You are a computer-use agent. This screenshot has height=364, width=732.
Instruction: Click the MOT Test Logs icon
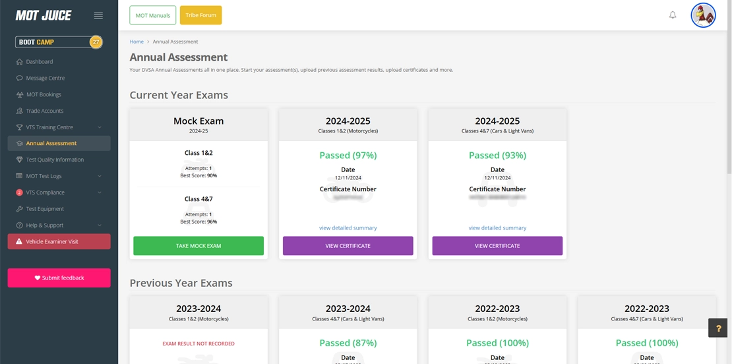19,176
